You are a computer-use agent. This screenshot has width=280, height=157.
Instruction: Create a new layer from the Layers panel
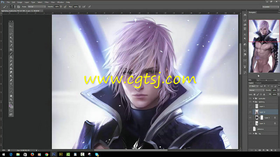tap(271, 150)
